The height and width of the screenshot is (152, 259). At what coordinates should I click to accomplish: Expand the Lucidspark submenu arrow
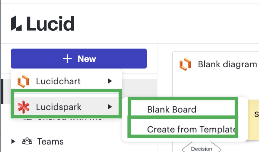pyautogui.click(x=110, y=107)
